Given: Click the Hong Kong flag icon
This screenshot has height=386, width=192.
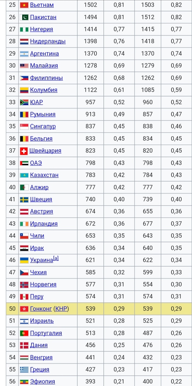Looking at the screenshot, I should (x=24, y=309).
